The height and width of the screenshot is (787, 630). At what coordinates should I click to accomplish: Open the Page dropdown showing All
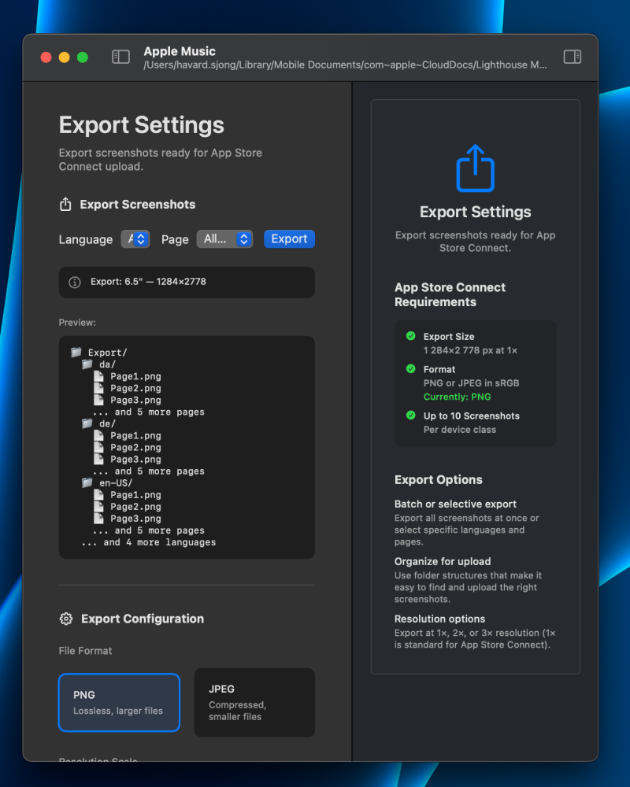click(x=224, y=238)
